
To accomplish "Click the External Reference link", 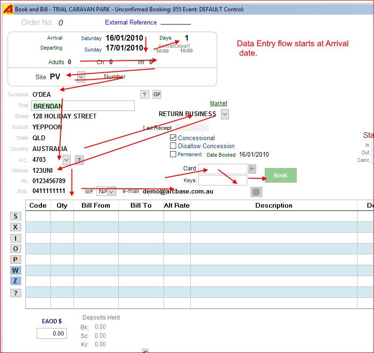I will tap(130, 22).
